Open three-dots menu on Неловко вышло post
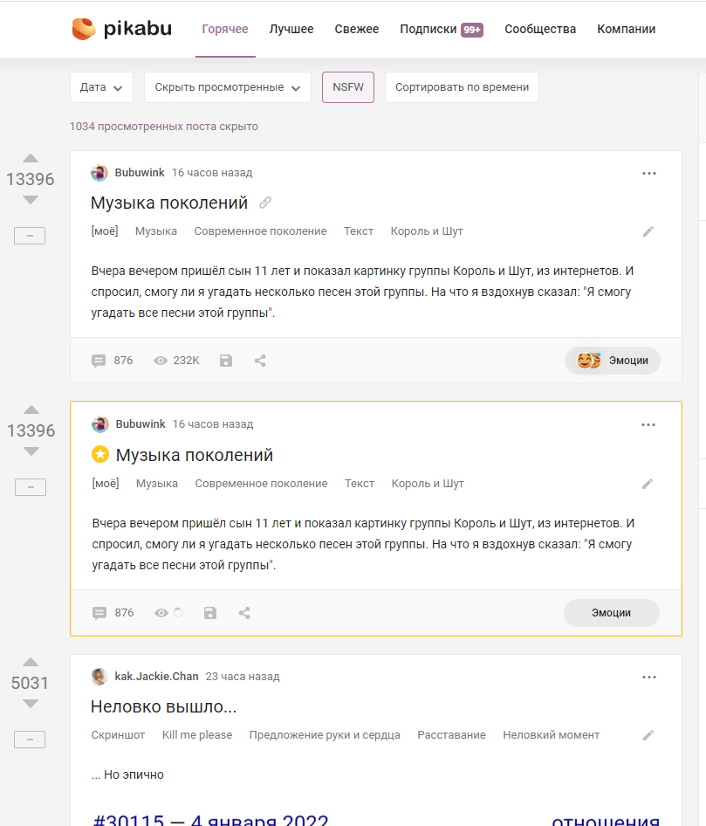 click(x=648, y=677)
